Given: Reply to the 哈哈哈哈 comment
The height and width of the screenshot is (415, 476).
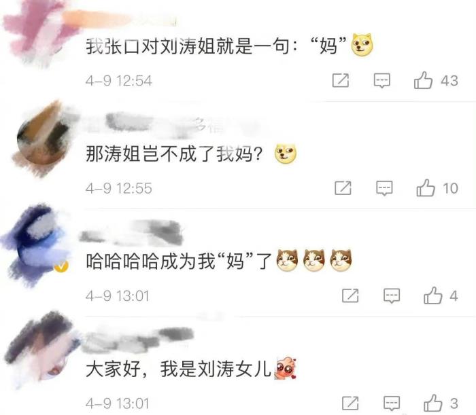Looking at the screenshot, I should (x=392, y=296).
